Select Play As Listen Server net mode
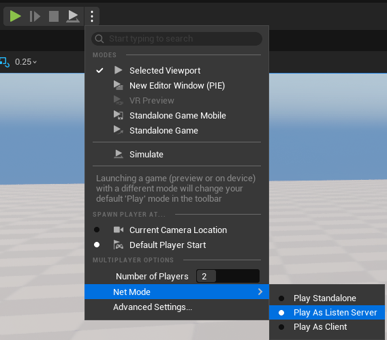The image size is (387, 340). pos(327,313)
